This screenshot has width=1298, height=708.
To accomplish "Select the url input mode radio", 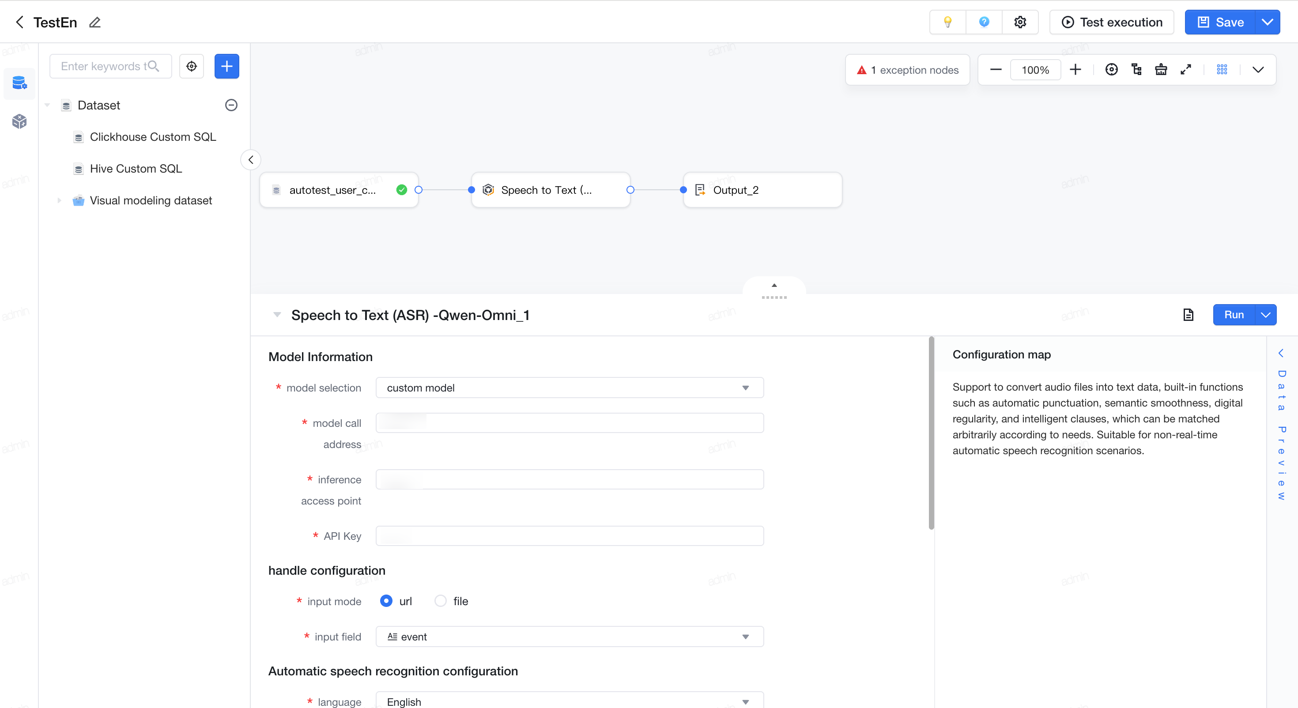I will [x=386, y=601].
